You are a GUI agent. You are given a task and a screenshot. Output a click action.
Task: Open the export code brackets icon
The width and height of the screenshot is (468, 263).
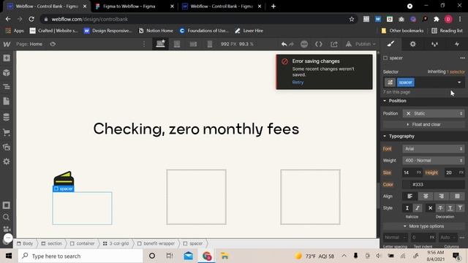(319, 44)
